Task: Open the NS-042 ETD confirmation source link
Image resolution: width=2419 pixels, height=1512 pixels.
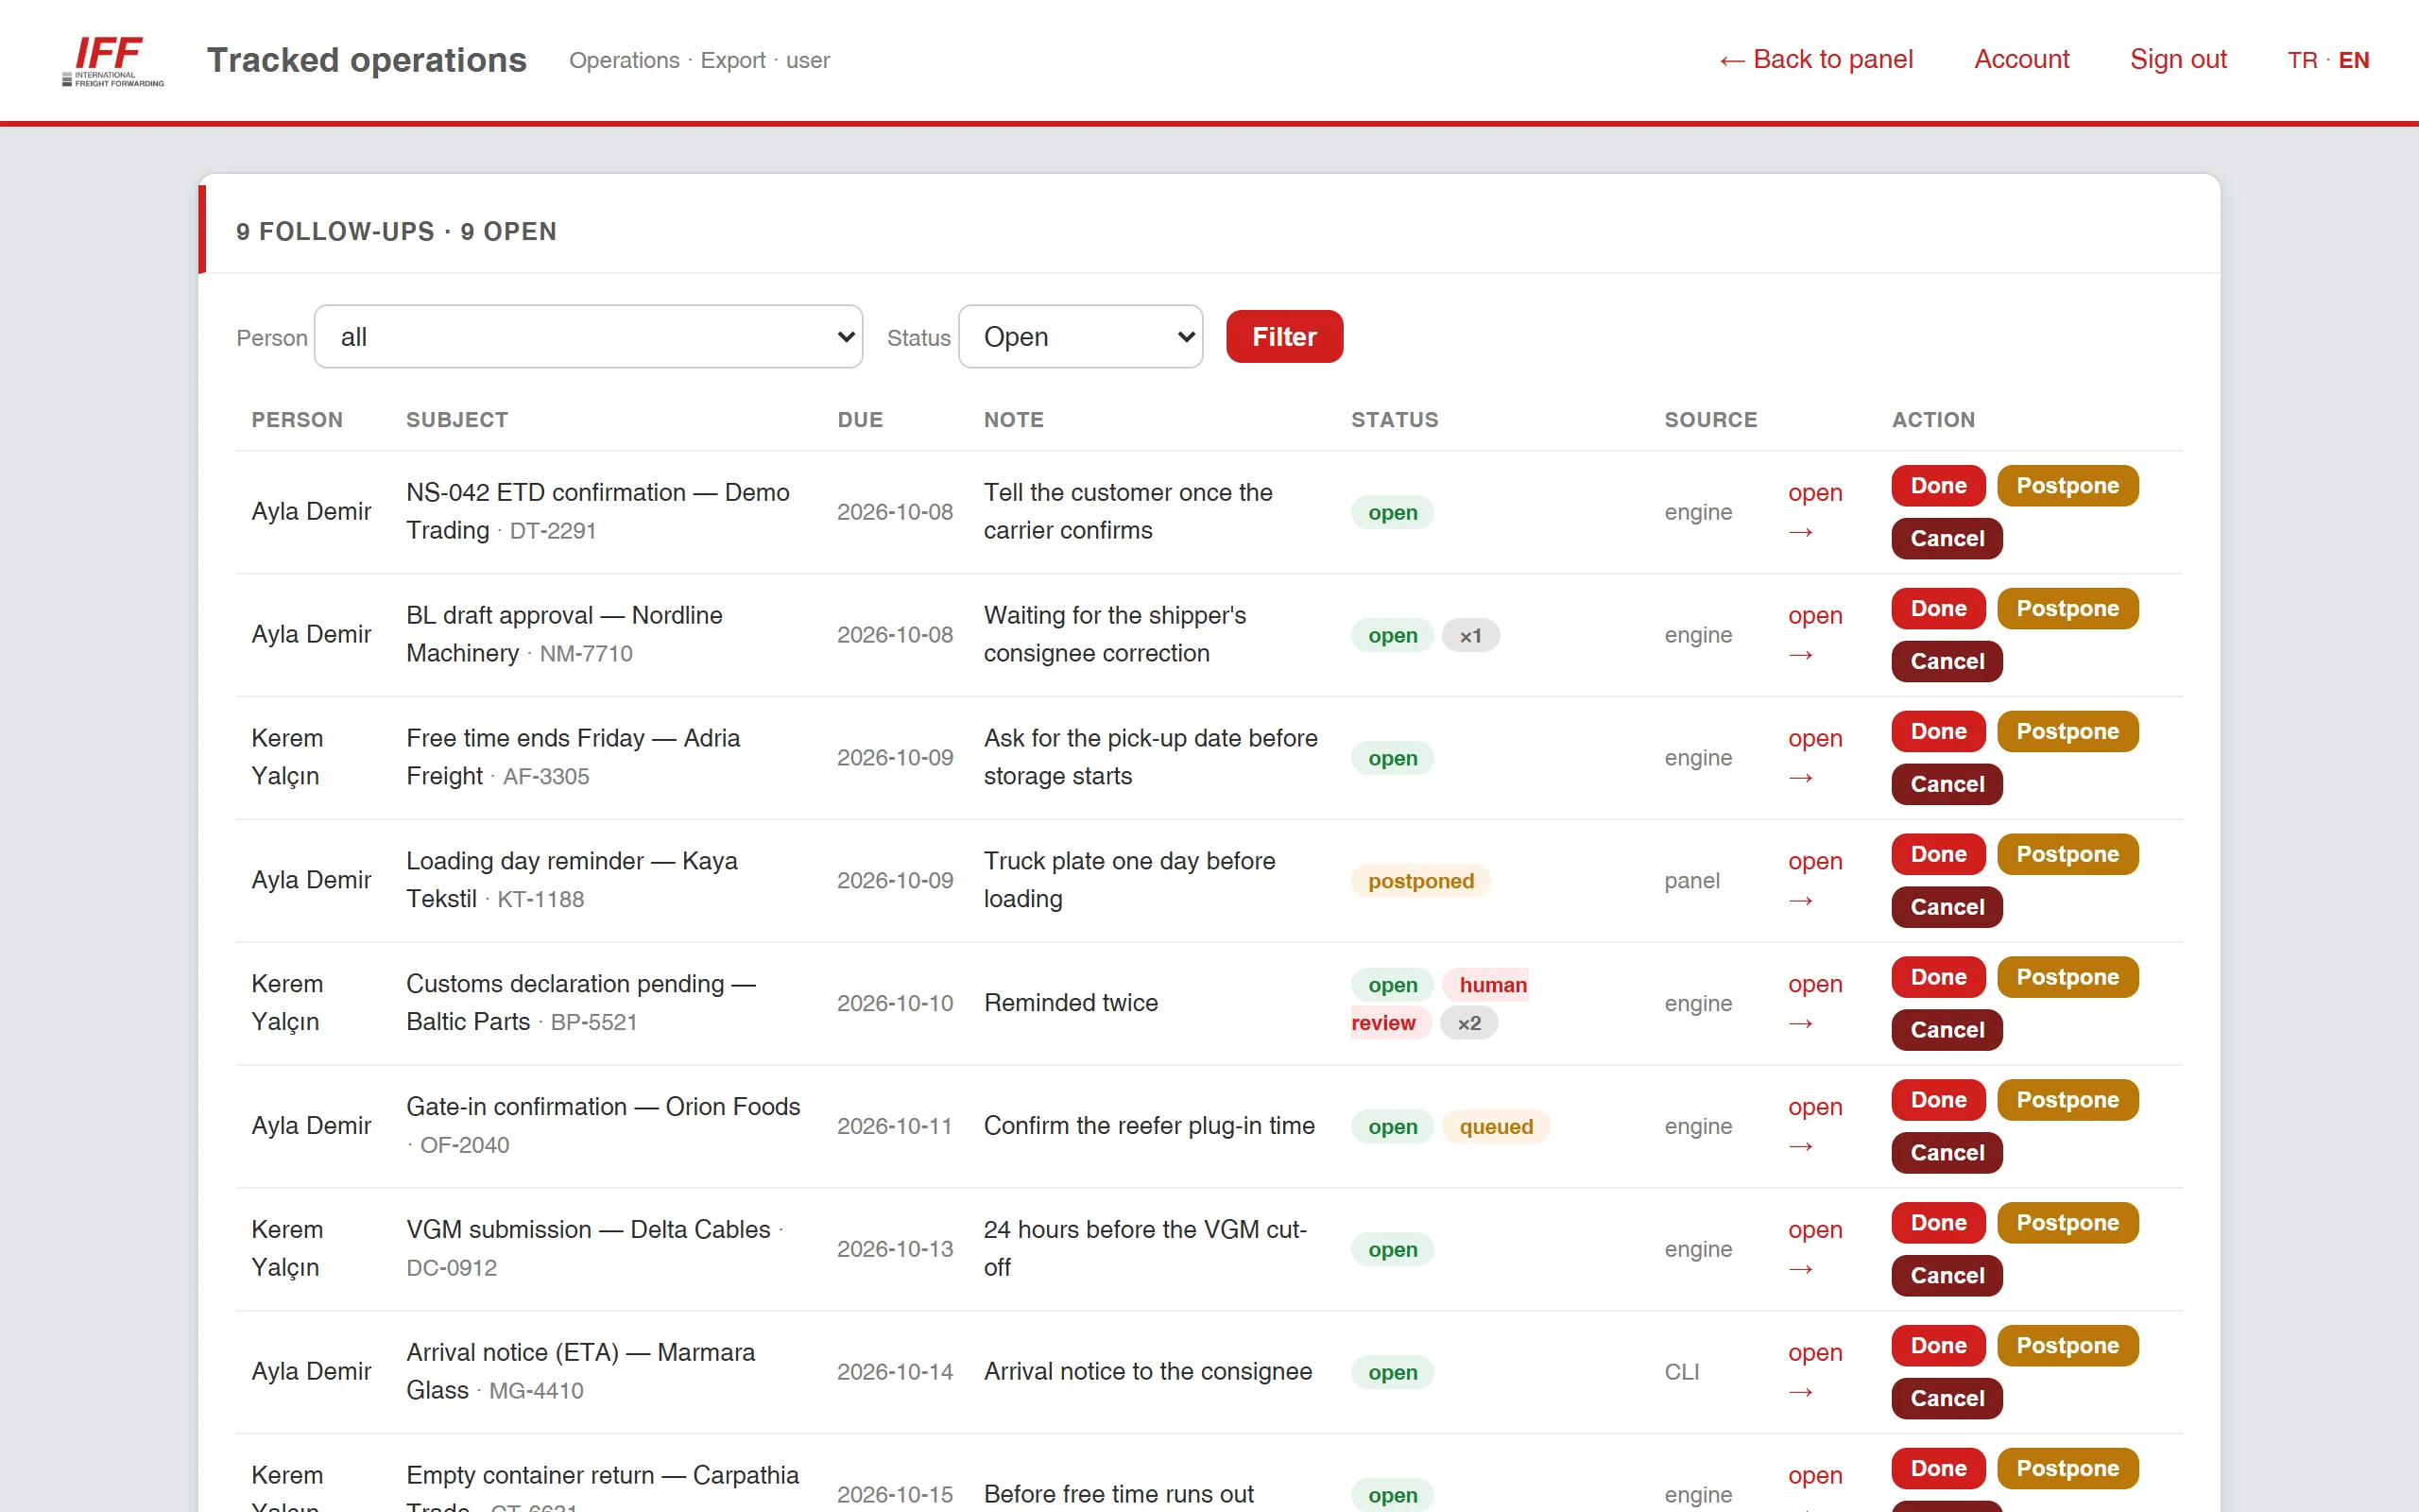Action: click(1814, 512)
